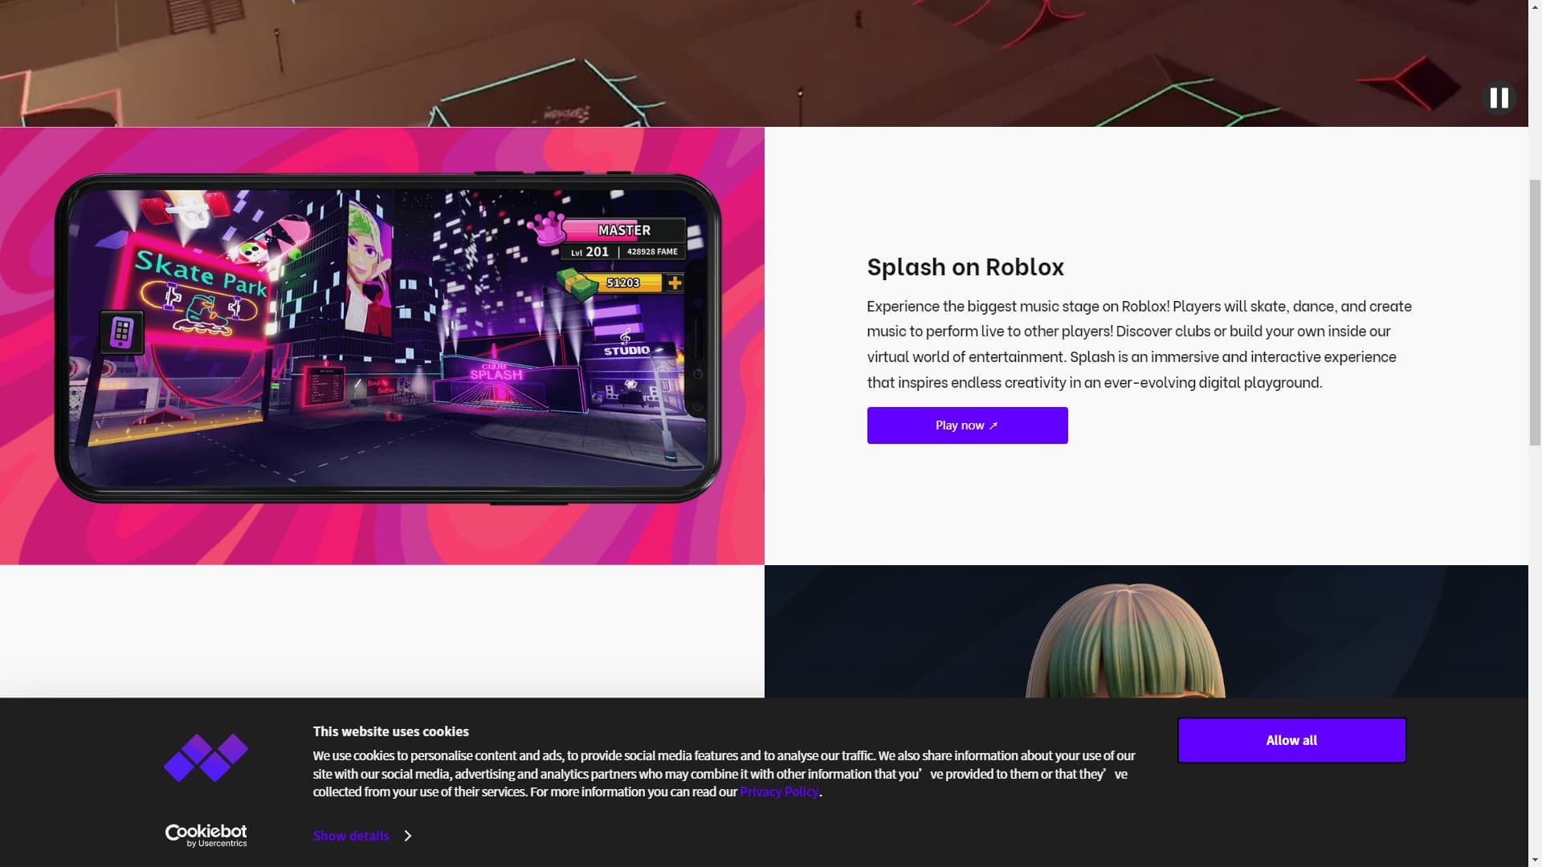
Task: Pause the background video
Action: click(x=1499, y=98)
